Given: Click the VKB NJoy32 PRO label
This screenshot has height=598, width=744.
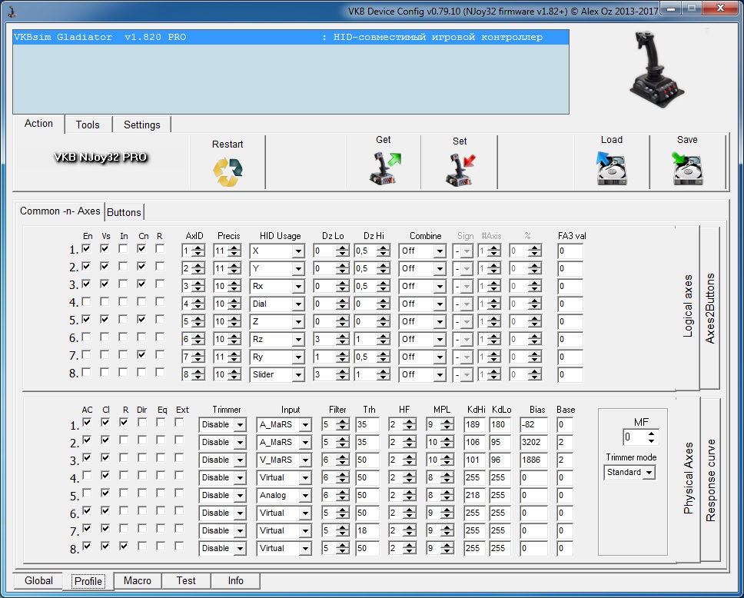Looking at the screenshot, I should [x=101, y=158].
